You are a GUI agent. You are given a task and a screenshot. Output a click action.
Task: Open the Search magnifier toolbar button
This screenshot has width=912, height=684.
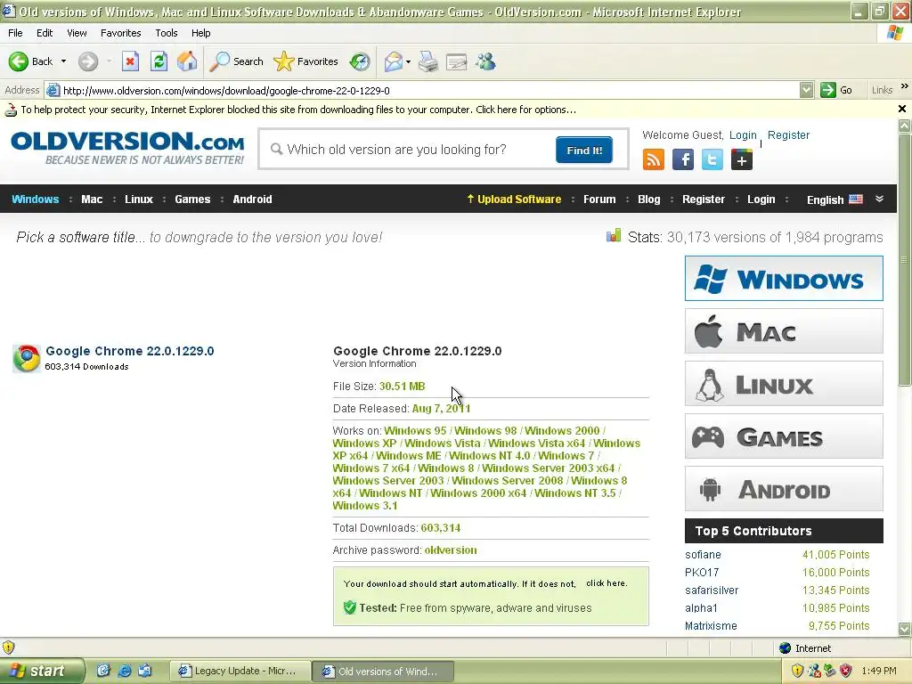(x=236, y=61)
